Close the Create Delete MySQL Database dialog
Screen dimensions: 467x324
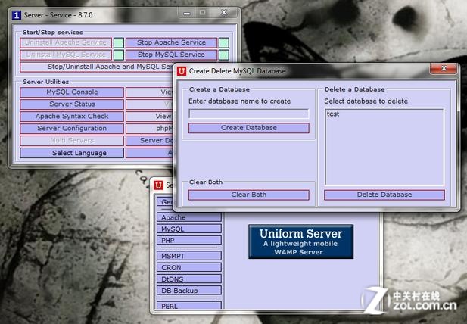[444, 68]
